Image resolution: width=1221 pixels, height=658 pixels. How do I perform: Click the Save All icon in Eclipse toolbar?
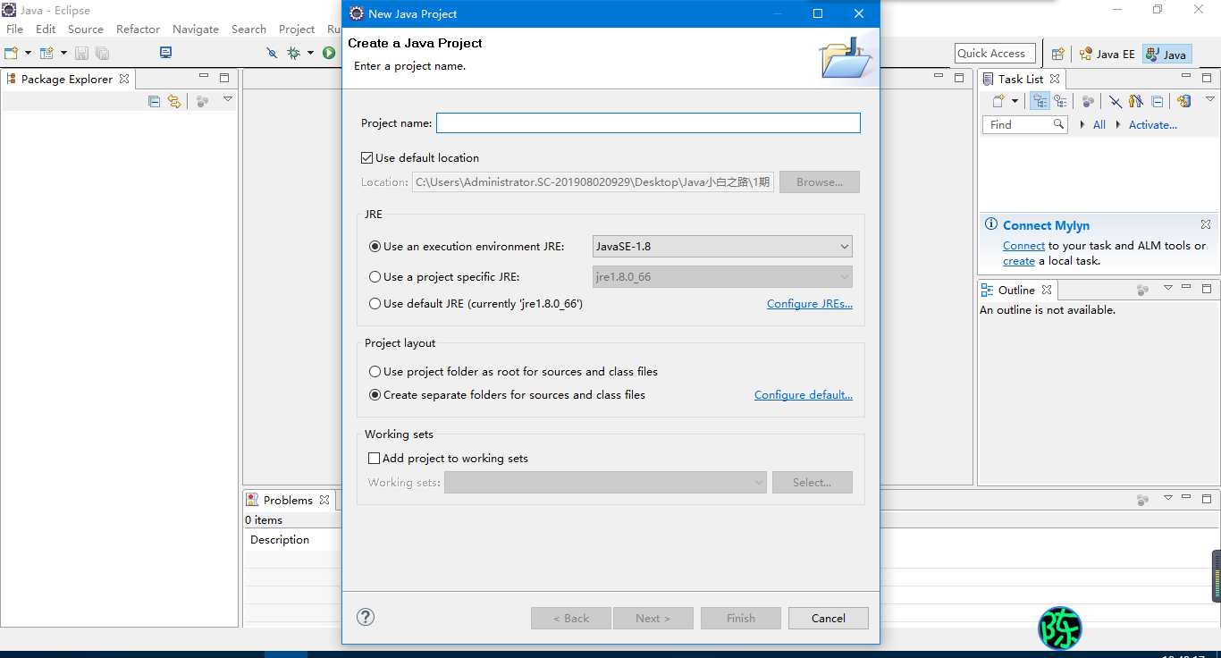(102, 53)
